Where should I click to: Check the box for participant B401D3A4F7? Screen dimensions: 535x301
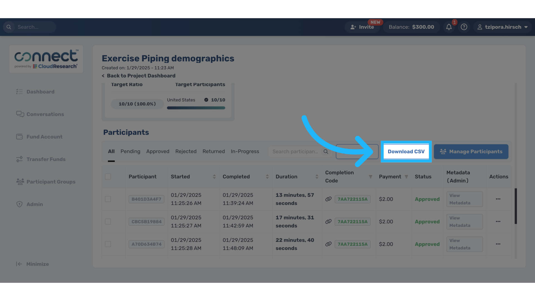coord(108,199)
